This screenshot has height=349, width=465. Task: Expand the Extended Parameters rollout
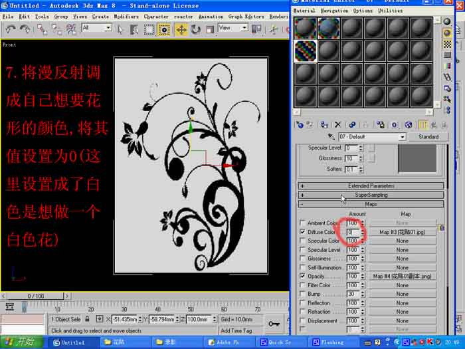[371, 185]
